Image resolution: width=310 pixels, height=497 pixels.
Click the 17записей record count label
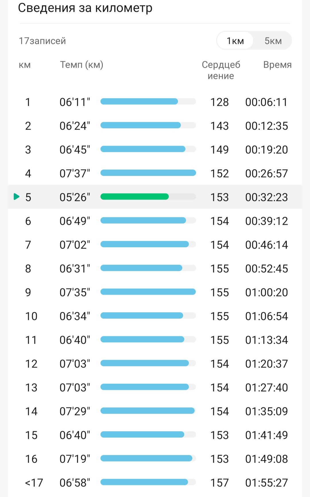(42, 41)
